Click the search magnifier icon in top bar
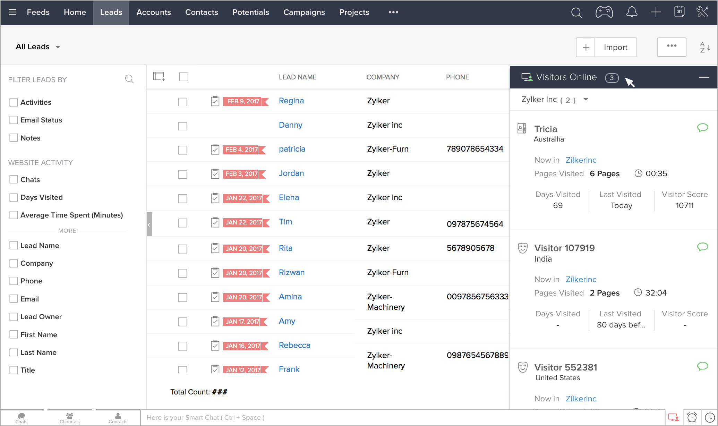 click(x=576, y=13)
